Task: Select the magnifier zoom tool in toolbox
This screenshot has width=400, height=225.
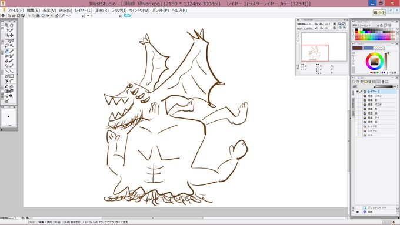Action: 6,25
